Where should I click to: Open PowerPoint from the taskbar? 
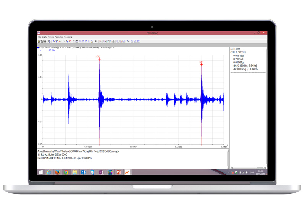[x=119, y=172]
